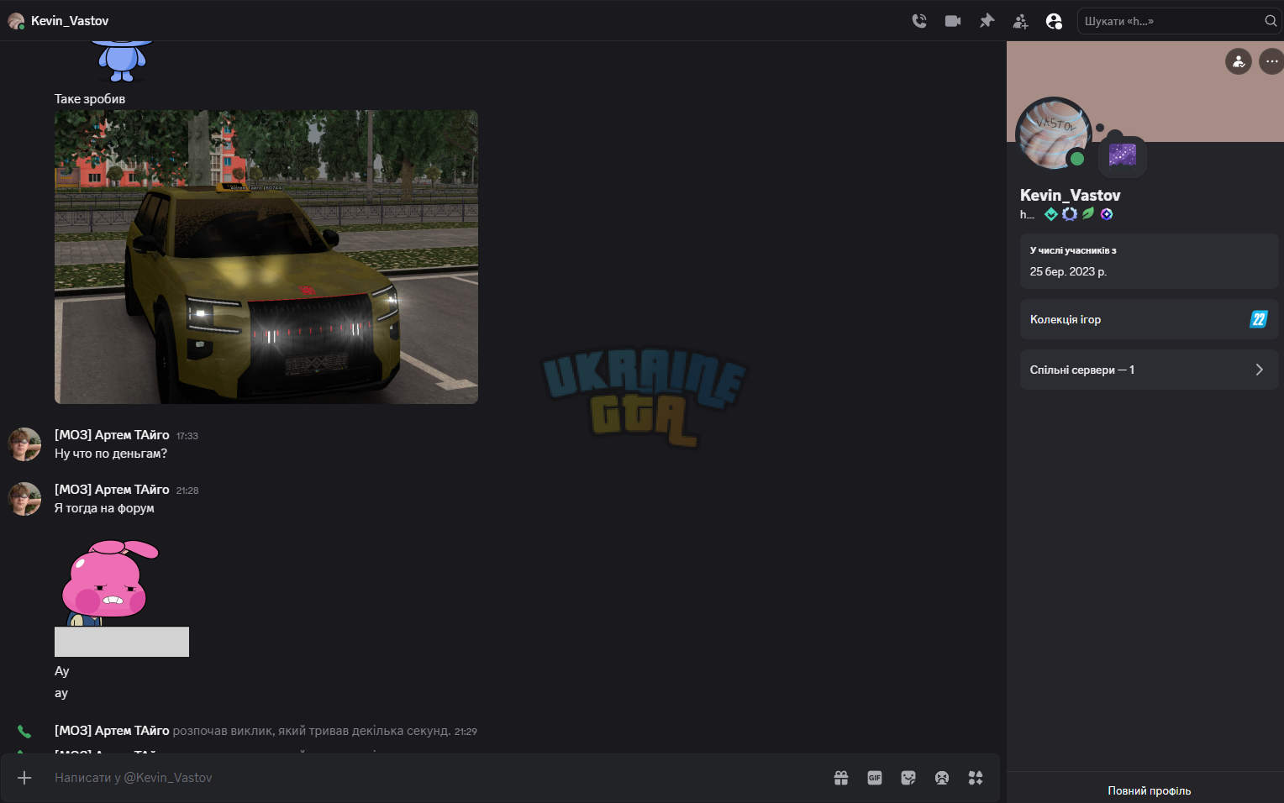
Task: Click the magnifier icon in the search box
Action: (x=1271, y=21)
